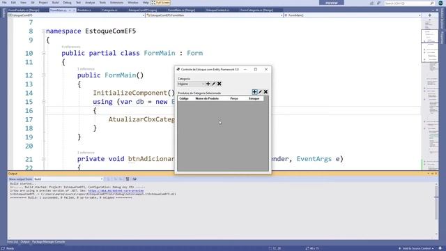446x251 pixels.
Task: Open the Project menu
Action: 43,3
